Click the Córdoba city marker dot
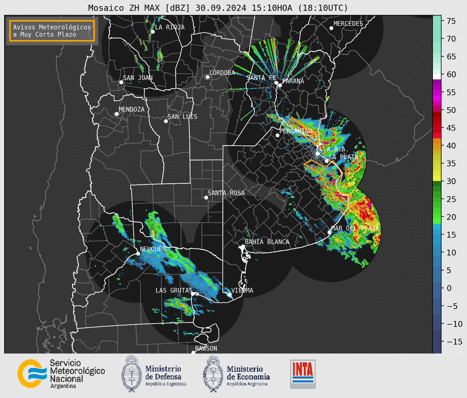 [x=207, y=77]
